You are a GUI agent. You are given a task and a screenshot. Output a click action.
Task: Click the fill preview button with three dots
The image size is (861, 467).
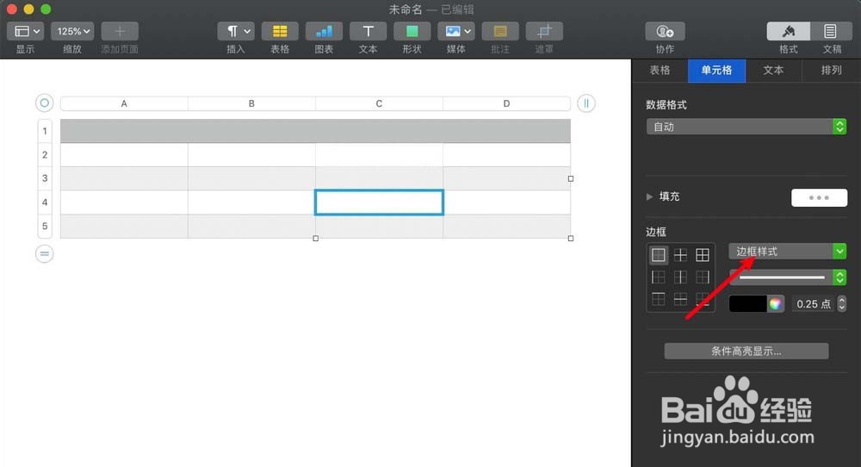(819, 198)
